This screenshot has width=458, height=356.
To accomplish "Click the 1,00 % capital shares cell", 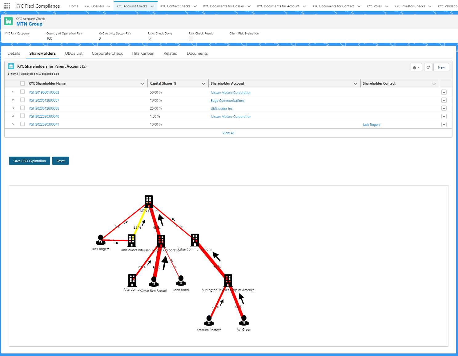I will coord(155,116).
